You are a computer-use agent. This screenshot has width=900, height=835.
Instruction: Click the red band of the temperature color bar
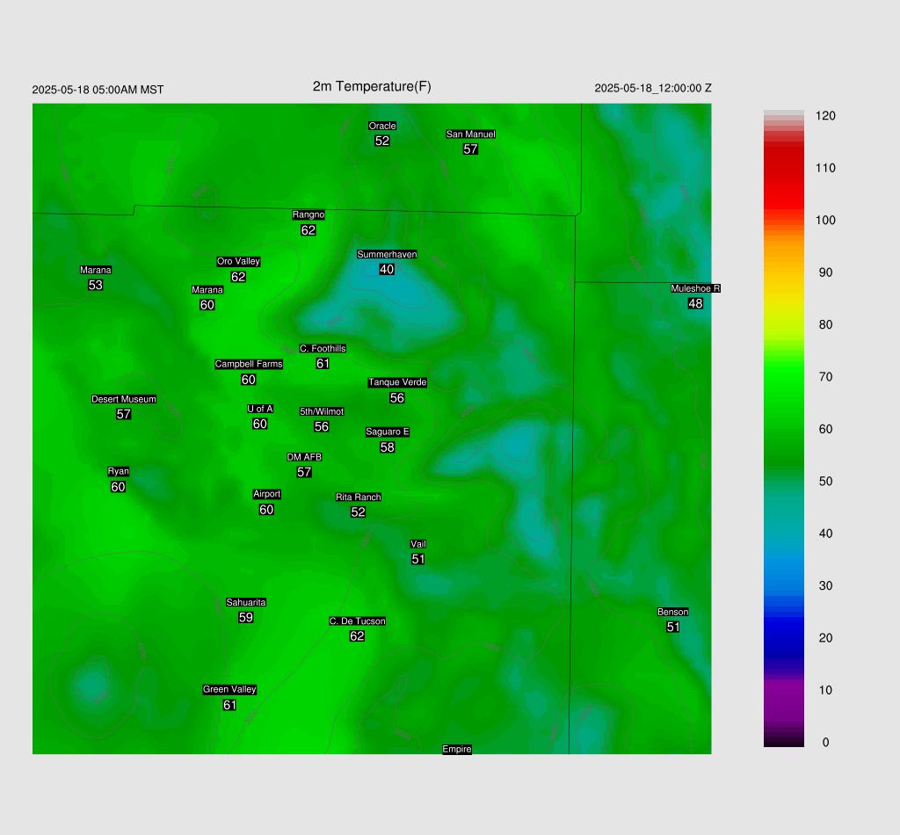(x=783, y=178)
